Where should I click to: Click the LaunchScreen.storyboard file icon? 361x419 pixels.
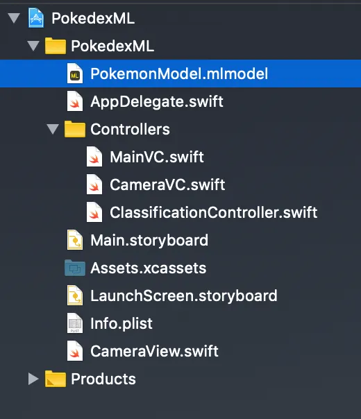pos(75,296)
